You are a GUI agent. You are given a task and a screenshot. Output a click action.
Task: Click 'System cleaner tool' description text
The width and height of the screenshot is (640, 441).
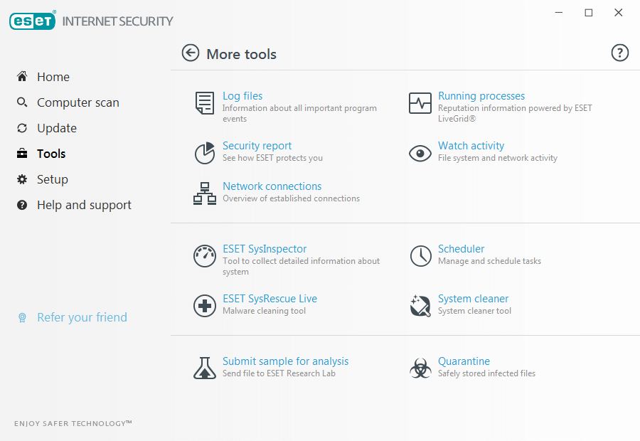pyautogui.click(x=474, y=311)
